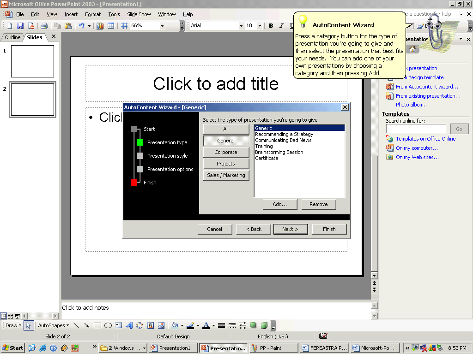
Task: Click the Back button in the wizard
Action: (254, 229)
